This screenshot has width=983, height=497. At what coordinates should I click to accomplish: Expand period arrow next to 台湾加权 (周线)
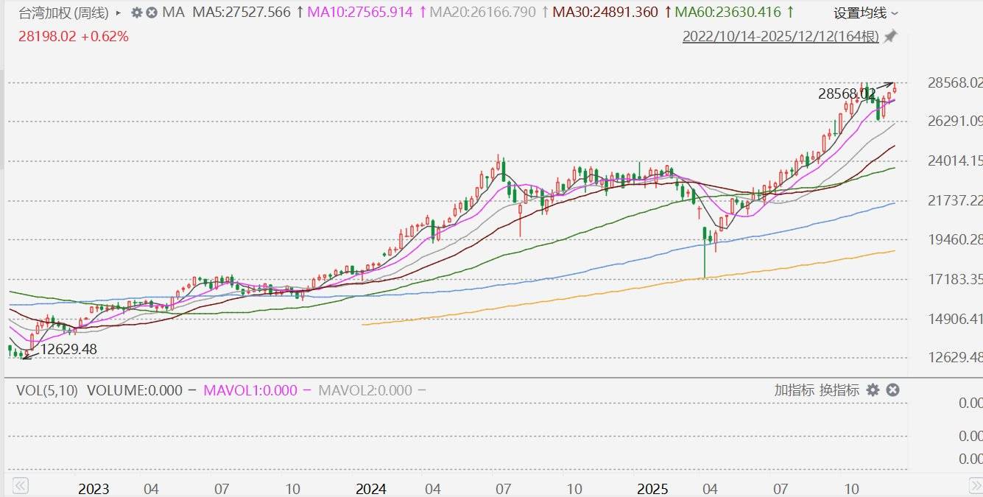(x=119, y=13)
